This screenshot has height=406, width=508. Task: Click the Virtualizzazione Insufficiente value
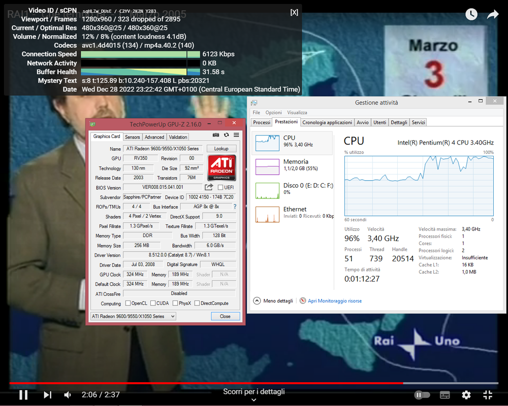(474, 258)
